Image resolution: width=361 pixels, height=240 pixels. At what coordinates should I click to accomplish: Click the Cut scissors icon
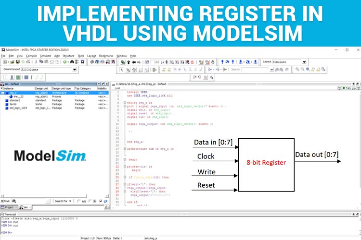coord(36,62)
